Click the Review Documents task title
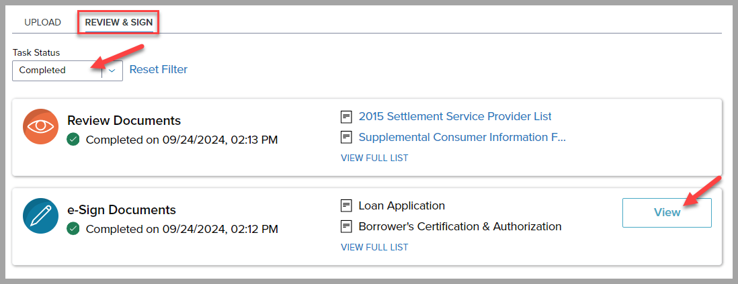 (124, 121)
